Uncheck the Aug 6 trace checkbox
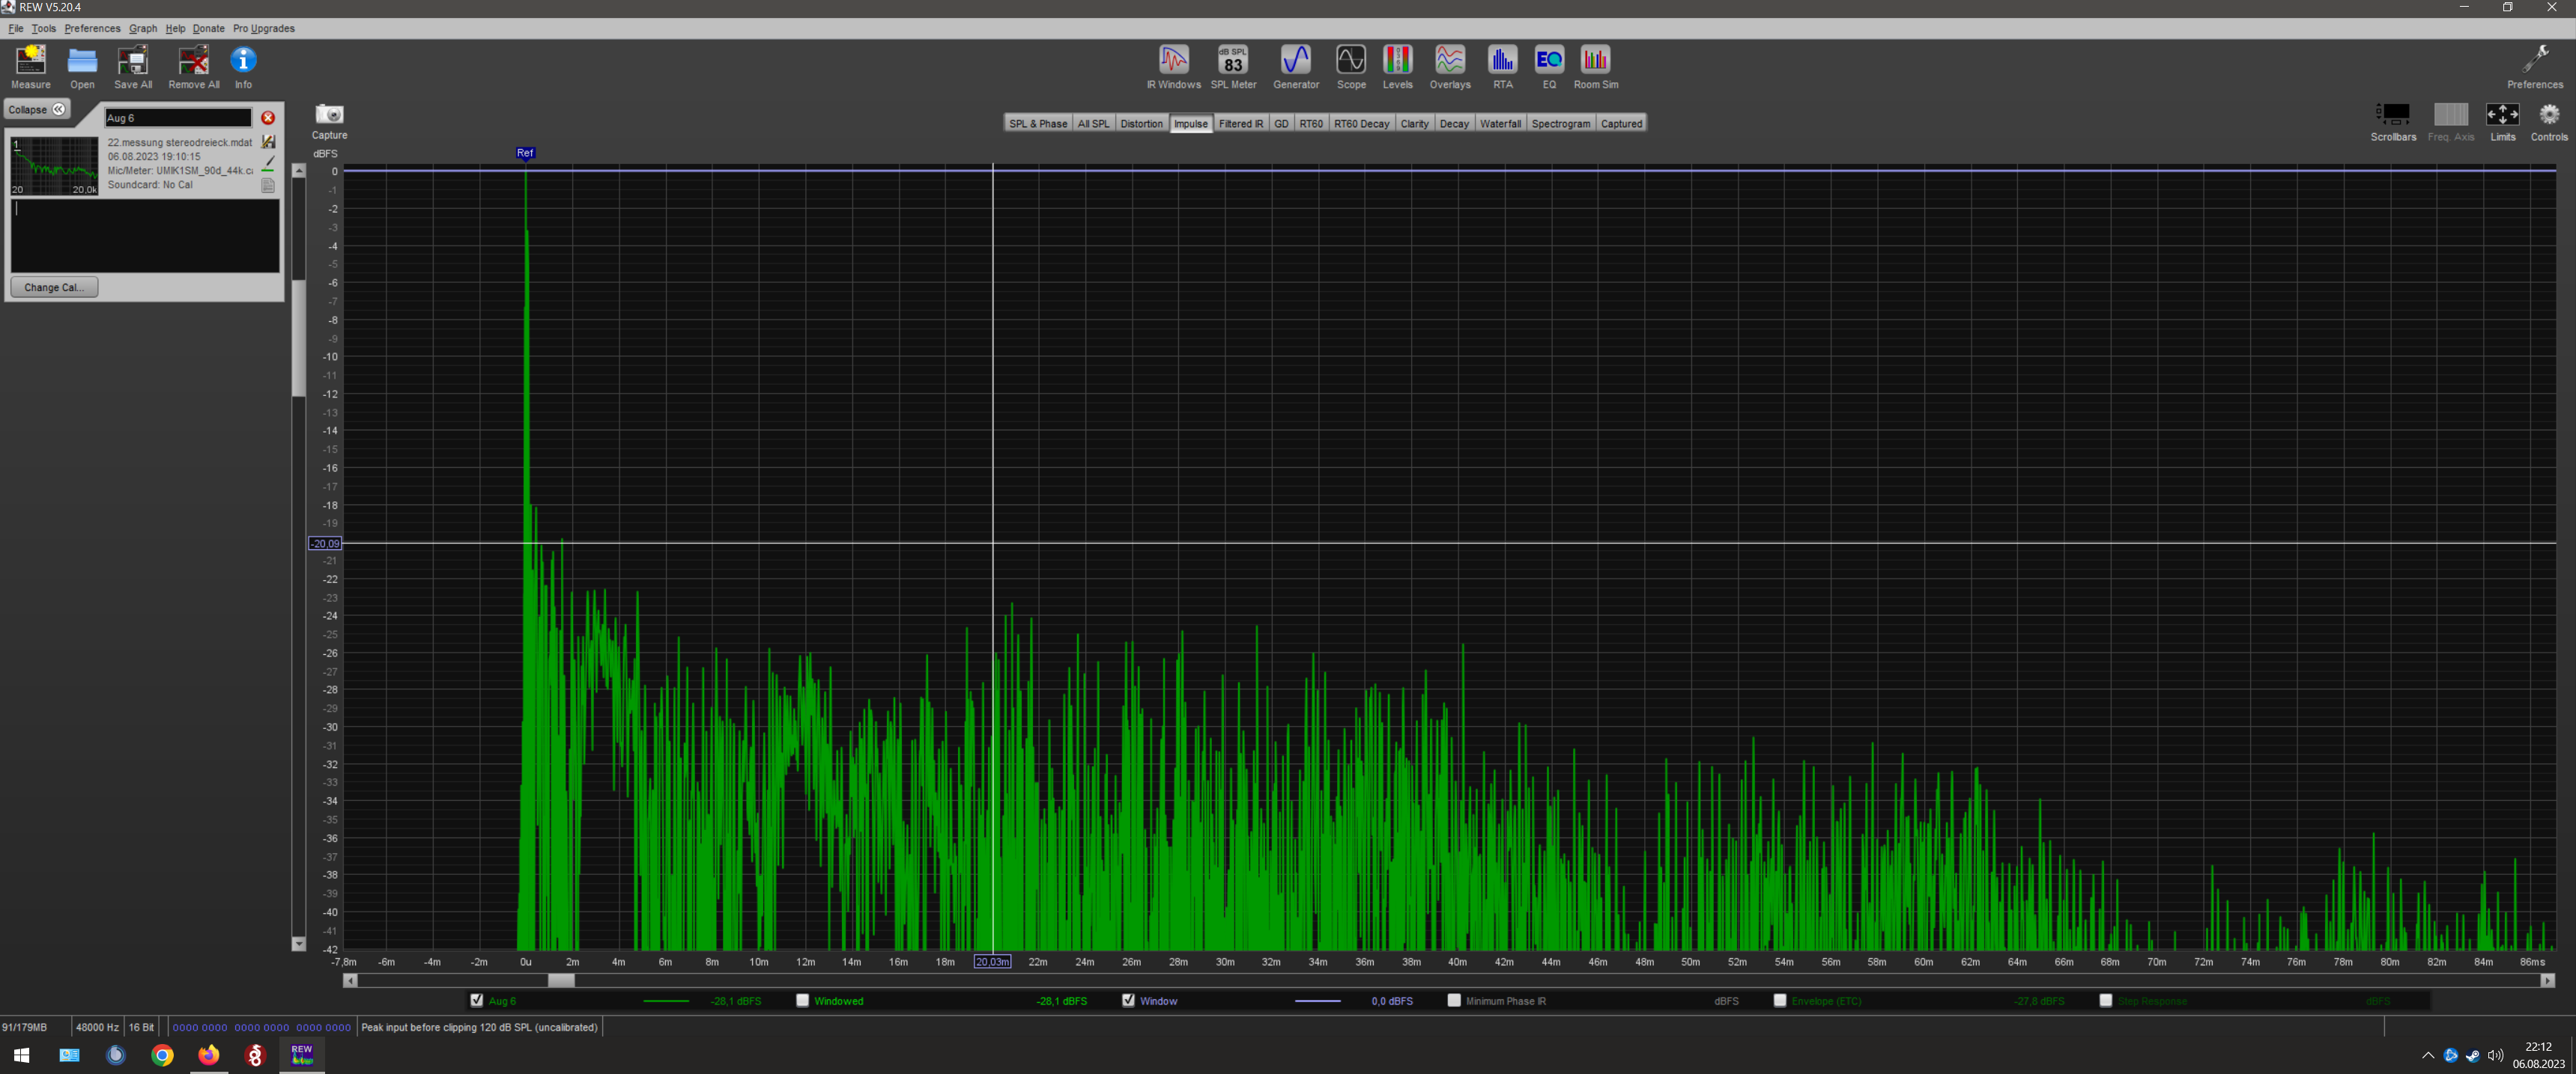Screen dimensions: 2576x1074 pos(477,1000)
